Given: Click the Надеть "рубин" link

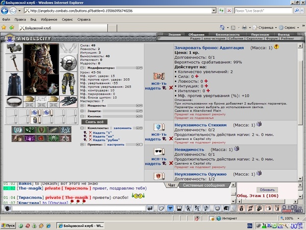Looking at the screenshot, I should pyautogui.click(x=106, y=140).
